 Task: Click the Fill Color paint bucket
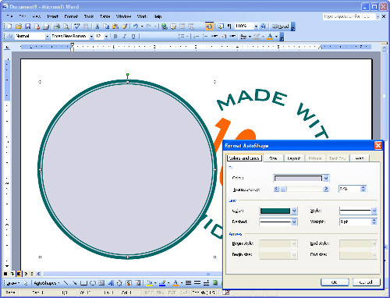click(149, 283)
